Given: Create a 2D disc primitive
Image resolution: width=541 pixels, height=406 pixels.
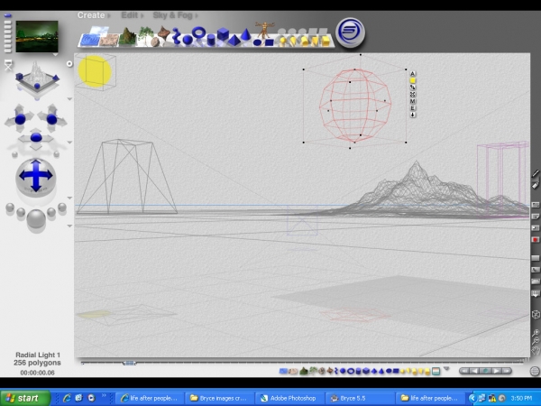Looking at the screenshot, I should (x=257, y=42).
